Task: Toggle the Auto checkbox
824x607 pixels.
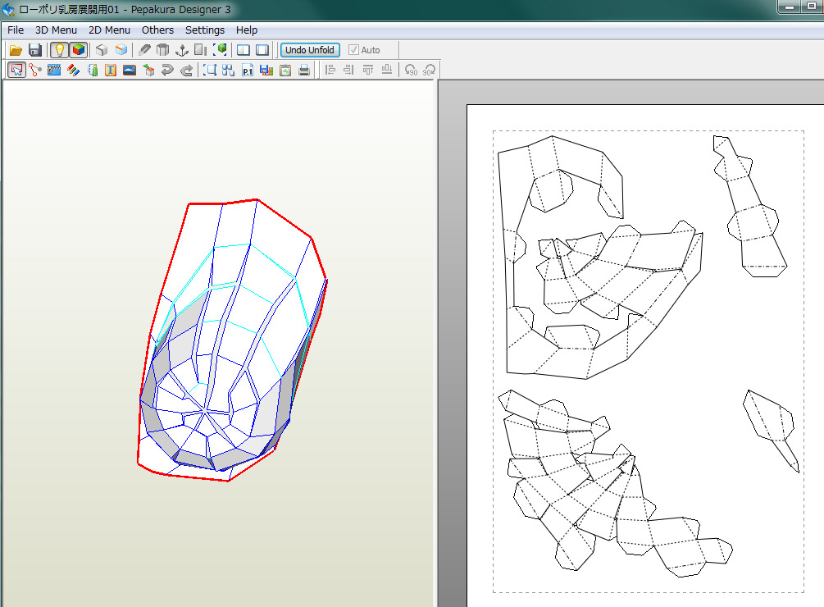Action: pyautogui.click(x=354, y=50)
